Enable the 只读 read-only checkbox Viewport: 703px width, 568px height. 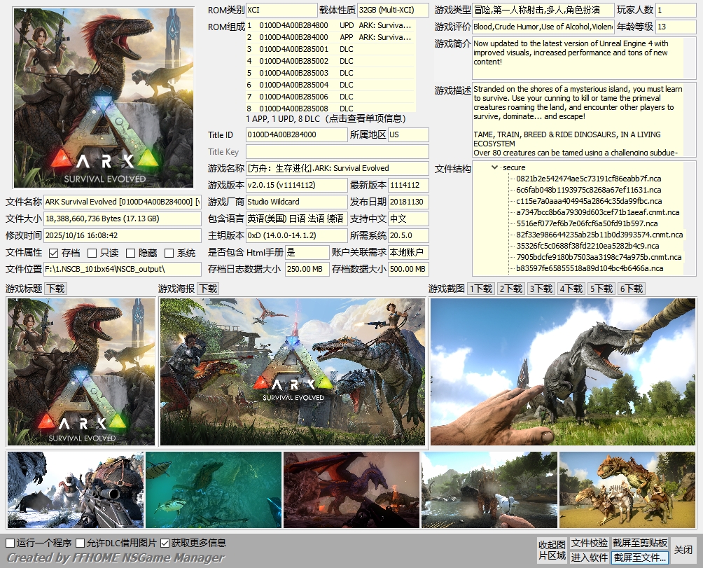click(92, 253)
